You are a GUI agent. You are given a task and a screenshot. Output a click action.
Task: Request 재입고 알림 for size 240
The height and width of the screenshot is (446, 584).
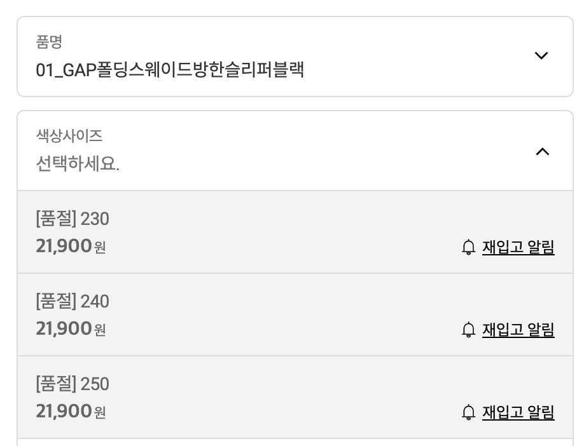click(x=518, y=330)
